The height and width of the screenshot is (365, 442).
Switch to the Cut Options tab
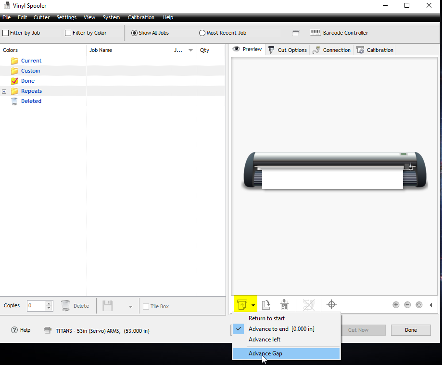point(288,50)
